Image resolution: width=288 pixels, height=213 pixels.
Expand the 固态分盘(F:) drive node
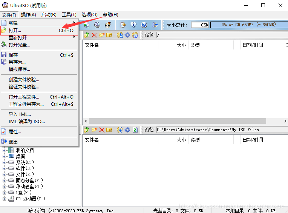coord(4,181)
